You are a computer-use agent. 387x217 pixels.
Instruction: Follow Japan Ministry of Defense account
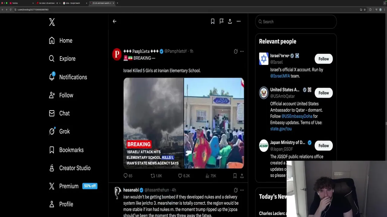coord(324,146)
